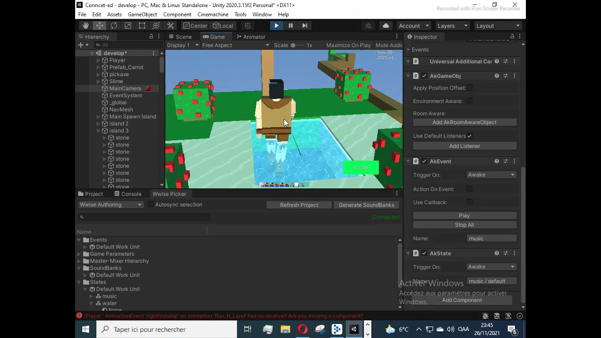The image size is (601, 338).
Task: Select the Rect tool in toolbar
Action: [142, 26]
